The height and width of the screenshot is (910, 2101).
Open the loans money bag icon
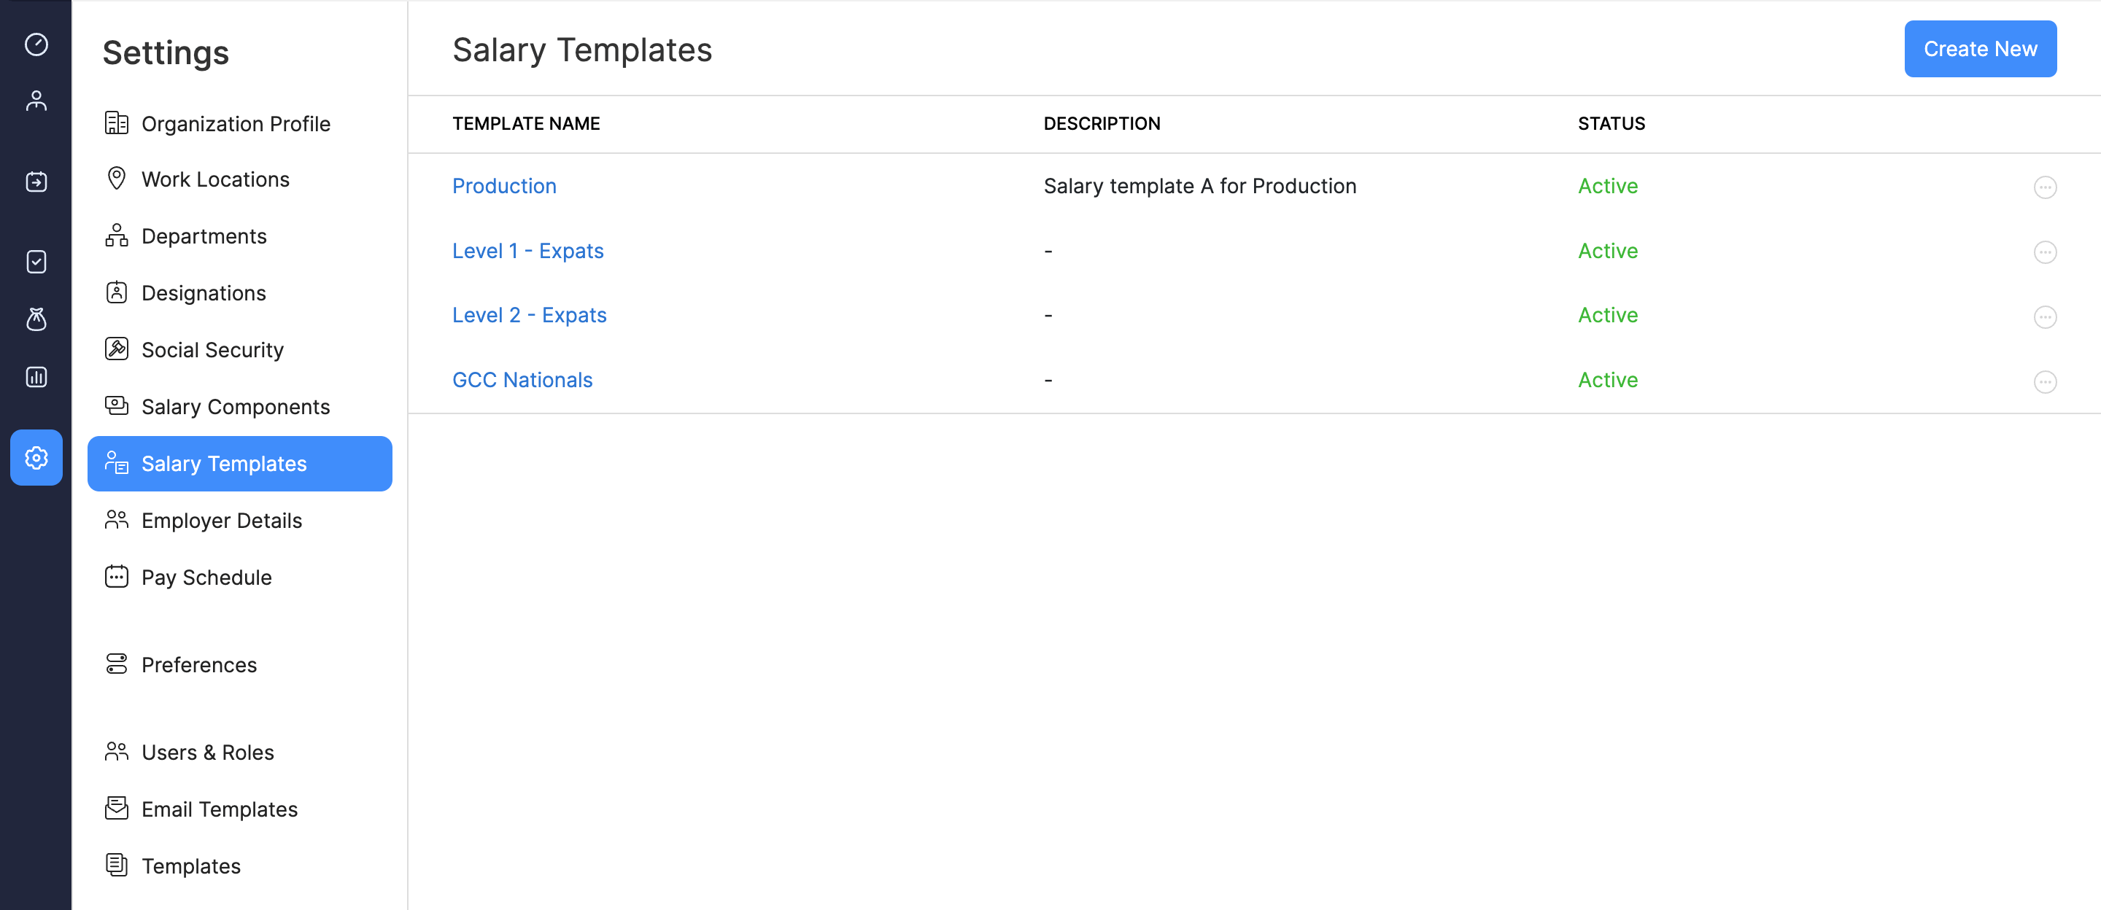(x=36, y=319)
